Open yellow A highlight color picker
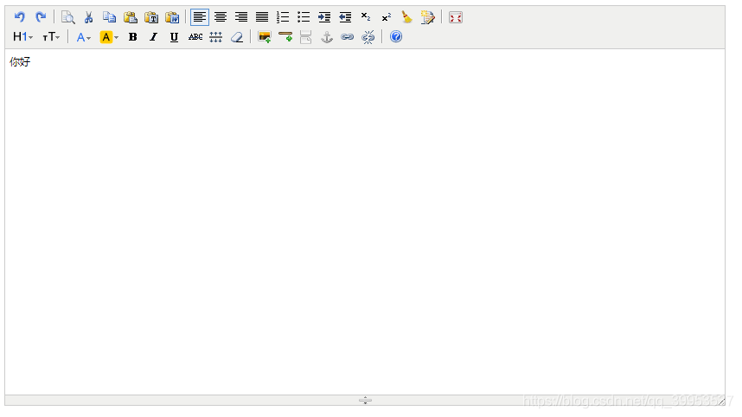This screenshot has width=742, height=417. click(109, 37)
